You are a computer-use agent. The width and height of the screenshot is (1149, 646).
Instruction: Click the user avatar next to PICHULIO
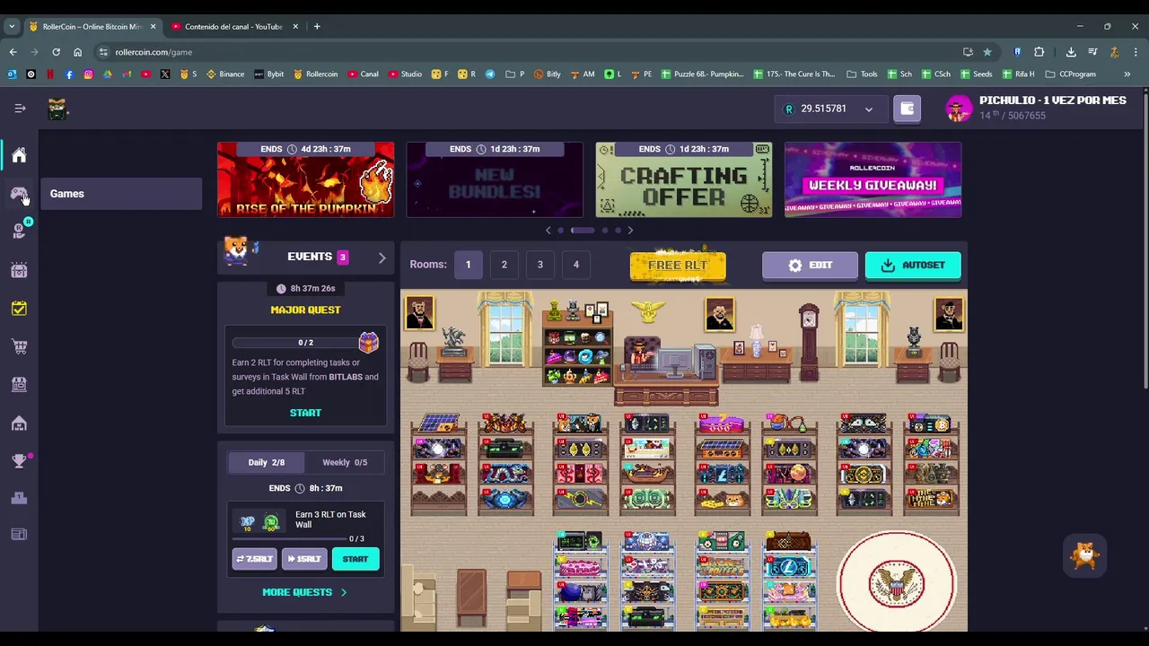click(x=959, y=109)
